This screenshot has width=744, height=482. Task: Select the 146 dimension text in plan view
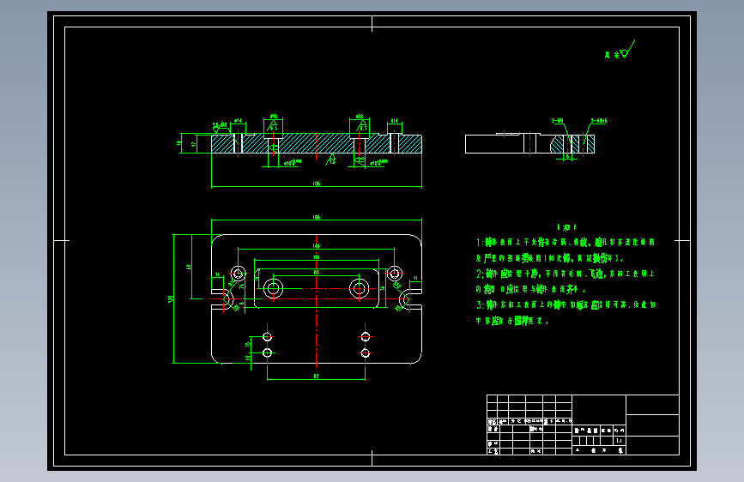pos(317,246)
